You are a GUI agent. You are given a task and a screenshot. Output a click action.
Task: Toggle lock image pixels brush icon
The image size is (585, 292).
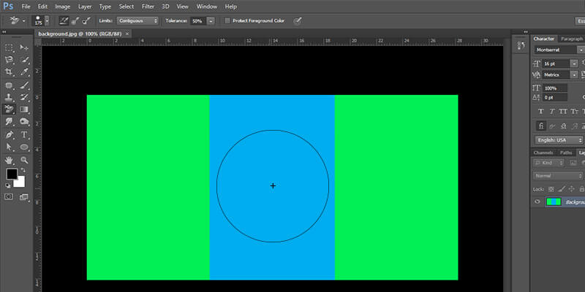coord(562,189)
